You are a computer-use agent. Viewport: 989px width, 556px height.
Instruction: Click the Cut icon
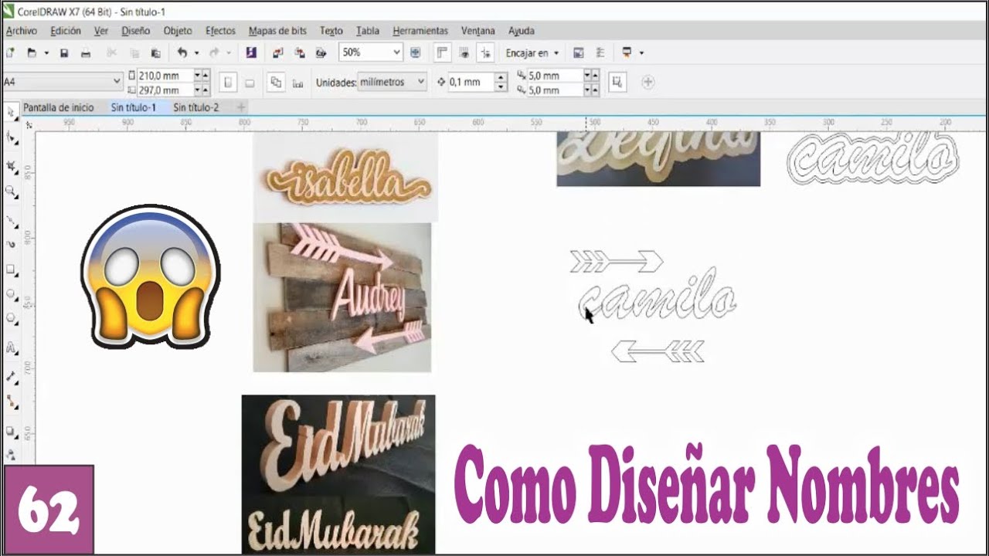point(112,53)
